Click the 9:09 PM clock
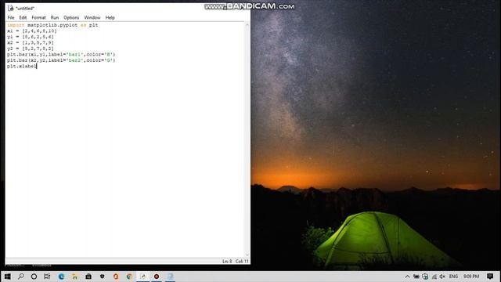Screen dimensions: 501x282 point(471,277)
